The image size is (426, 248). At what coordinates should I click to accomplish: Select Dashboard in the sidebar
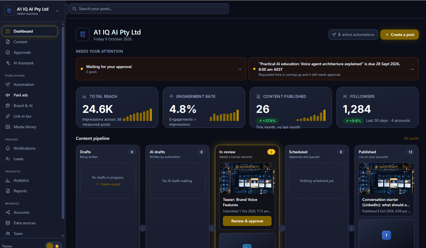[x=30, y=31]
